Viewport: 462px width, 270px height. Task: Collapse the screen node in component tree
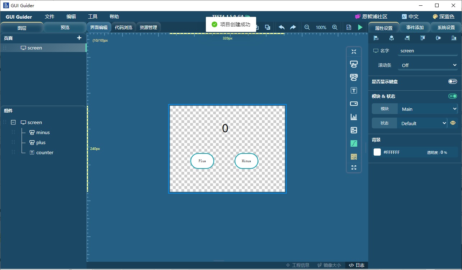(x=13, y=122)
